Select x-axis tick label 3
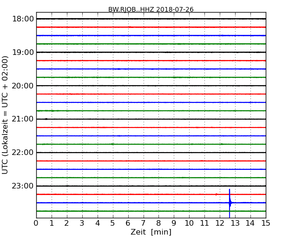Screen dimensions: 302x242 point(82,223)
